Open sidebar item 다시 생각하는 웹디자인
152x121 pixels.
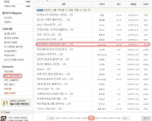[14, 47]
